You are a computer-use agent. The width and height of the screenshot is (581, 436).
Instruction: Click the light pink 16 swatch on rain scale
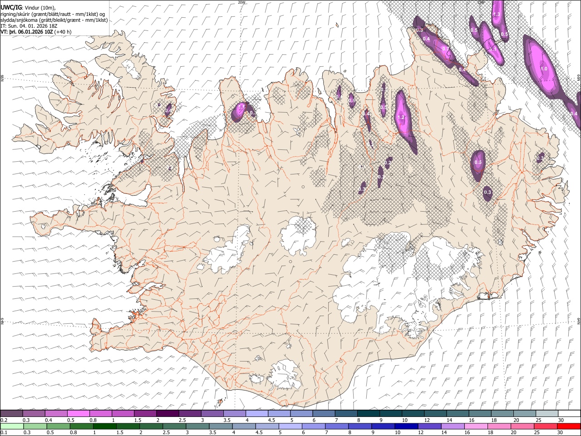click(476, 426)
